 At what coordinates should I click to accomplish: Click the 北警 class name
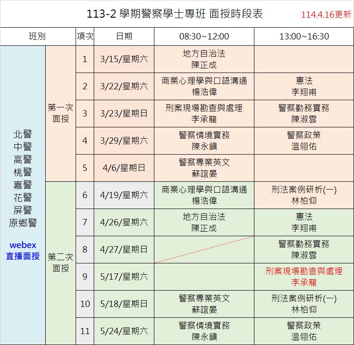click(x=23, y=134)
